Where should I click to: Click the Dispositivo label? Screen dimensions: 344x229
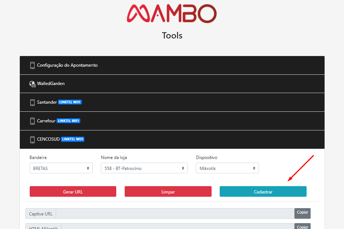point(206,157)
